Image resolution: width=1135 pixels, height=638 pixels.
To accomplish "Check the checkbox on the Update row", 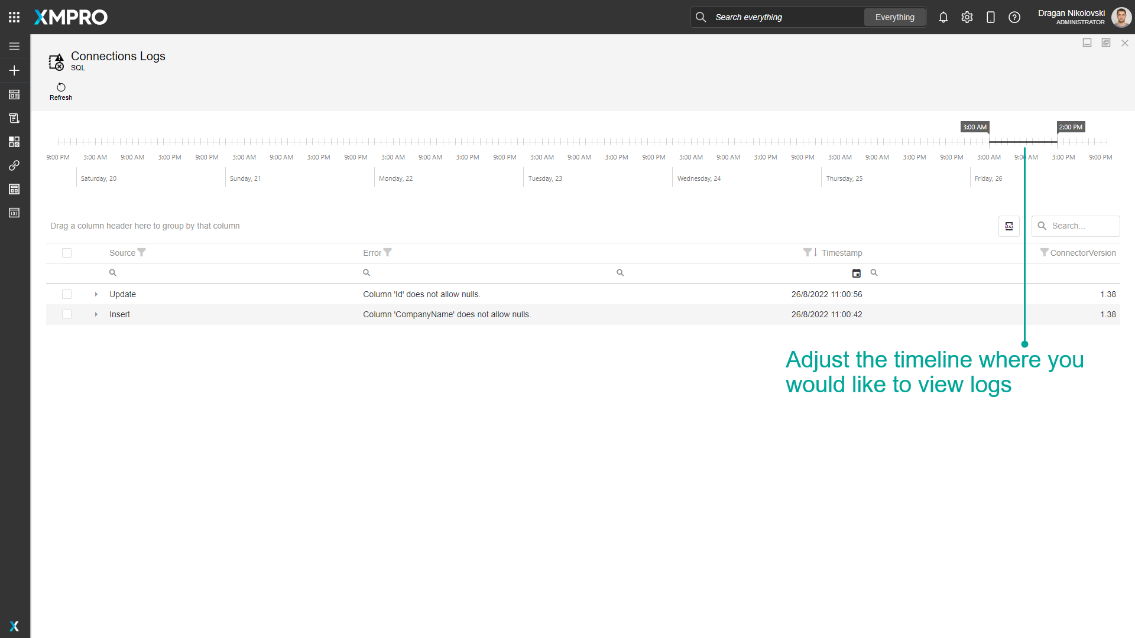I will point(67,294).
